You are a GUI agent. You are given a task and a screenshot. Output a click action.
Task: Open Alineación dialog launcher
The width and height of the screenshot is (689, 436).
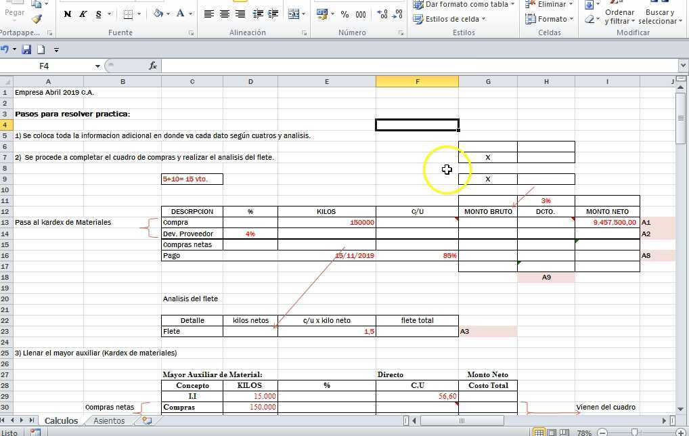tap(304, 33)
